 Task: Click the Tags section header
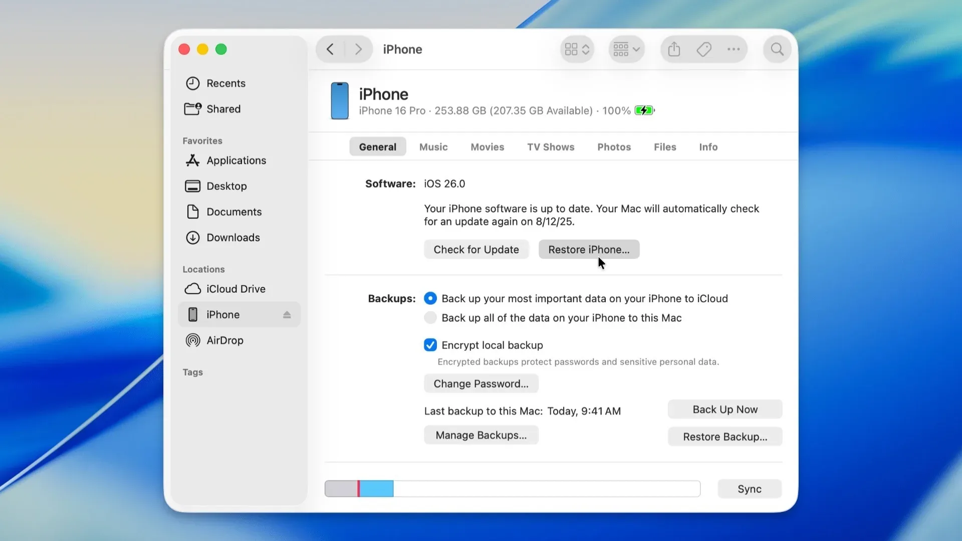(x=192, y=372)
